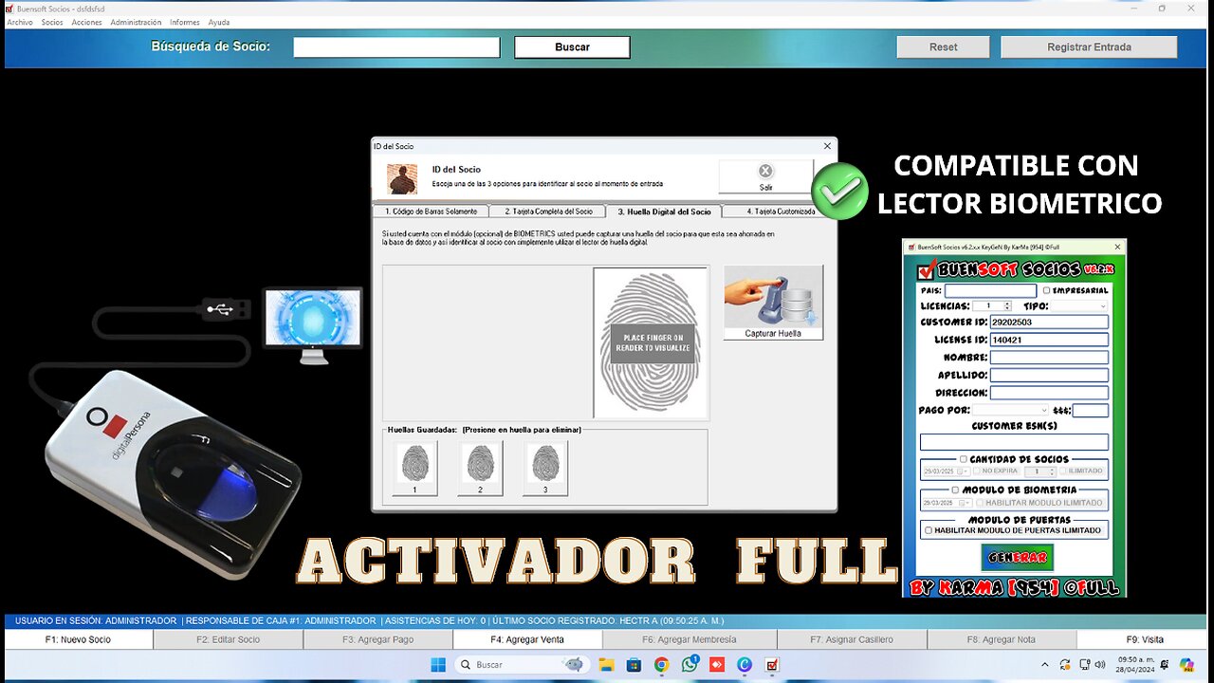Click the PAIS input field
1214x683 pixels.
(x=990, y=290)
